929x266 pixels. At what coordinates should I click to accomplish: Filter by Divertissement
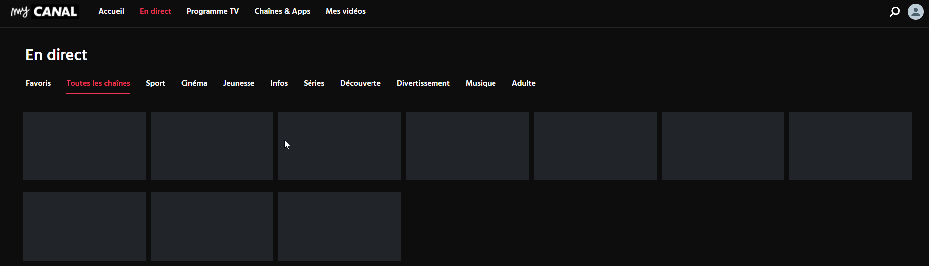coord(423,83)
